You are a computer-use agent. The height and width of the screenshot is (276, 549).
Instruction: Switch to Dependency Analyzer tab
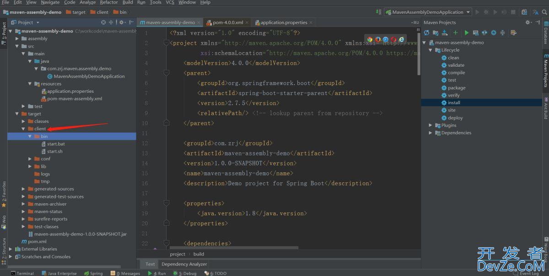[x=184, y=264]
